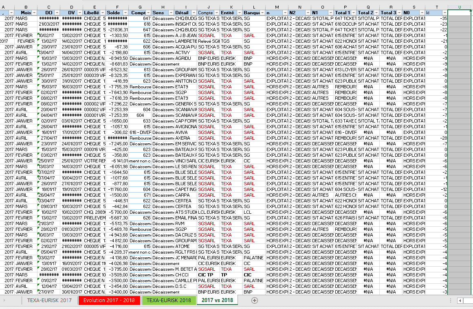This screenshot has width=473, height=309.
Task: Click the cell containing CARPA
Action: coord(185,195)
